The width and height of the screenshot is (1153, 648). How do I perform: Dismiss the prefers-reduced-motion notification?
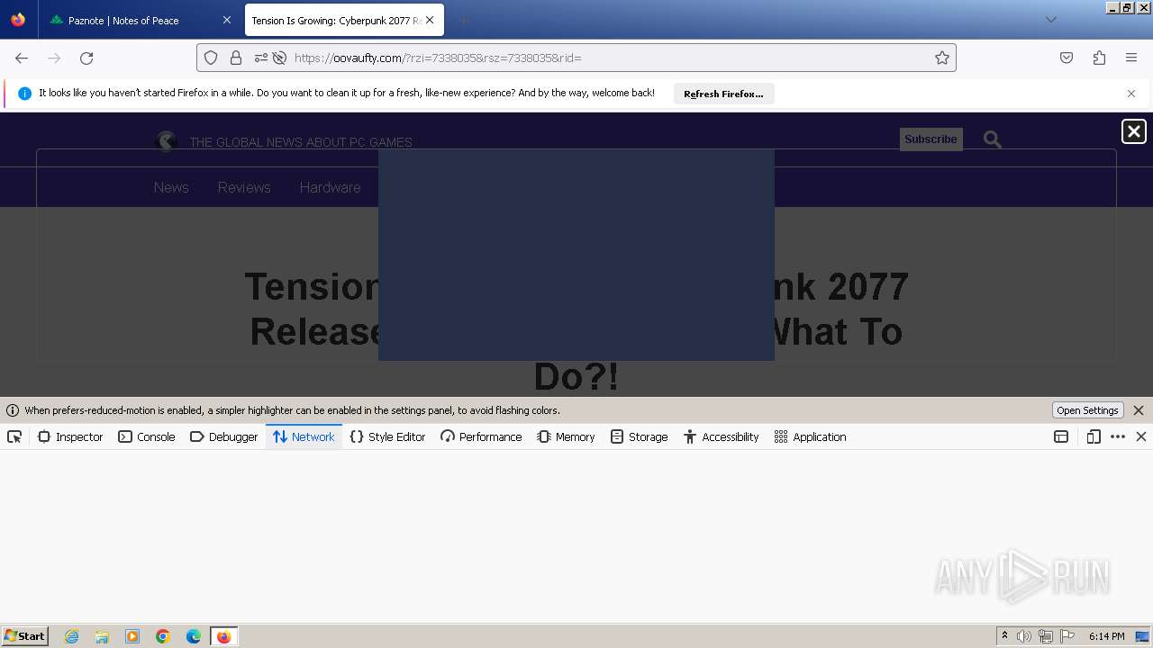pos(1139,410)
